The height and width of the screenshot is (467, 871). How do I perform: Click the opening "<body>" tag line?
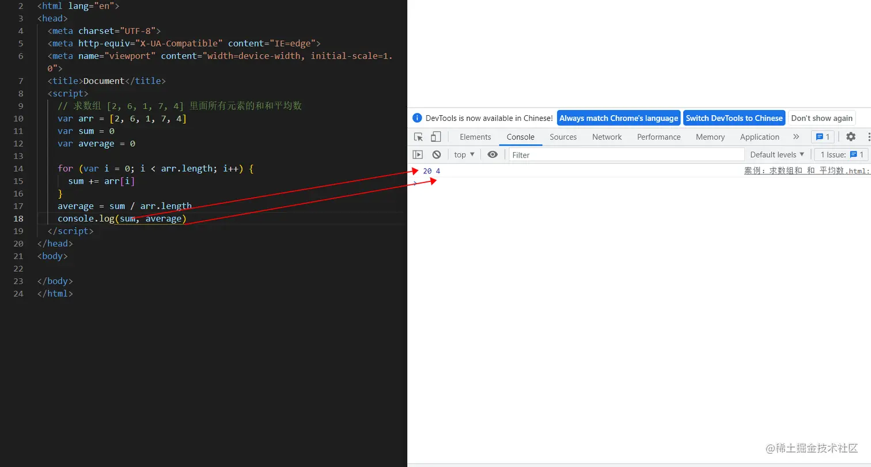52,256
